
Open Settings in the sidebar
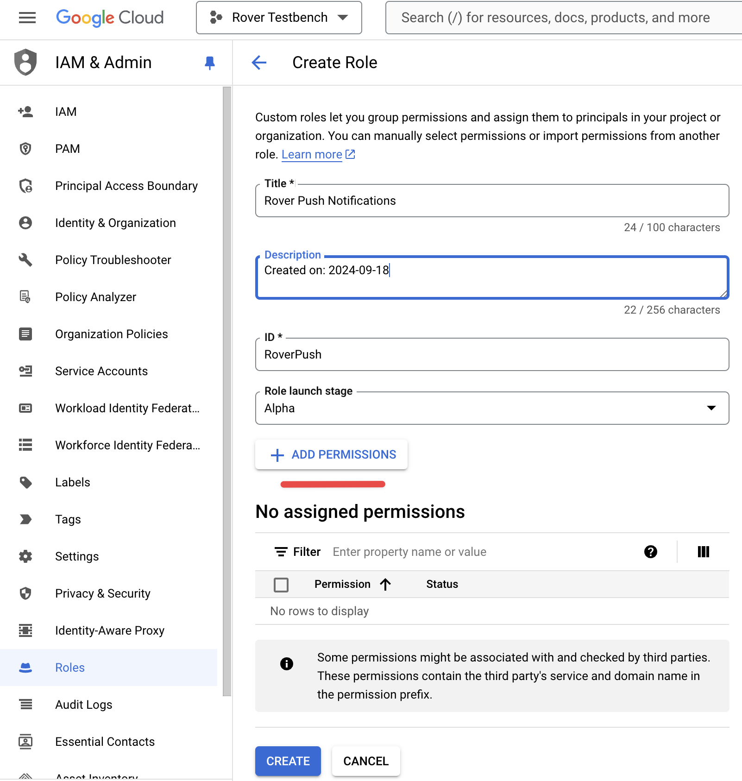[x=77, y=556]
